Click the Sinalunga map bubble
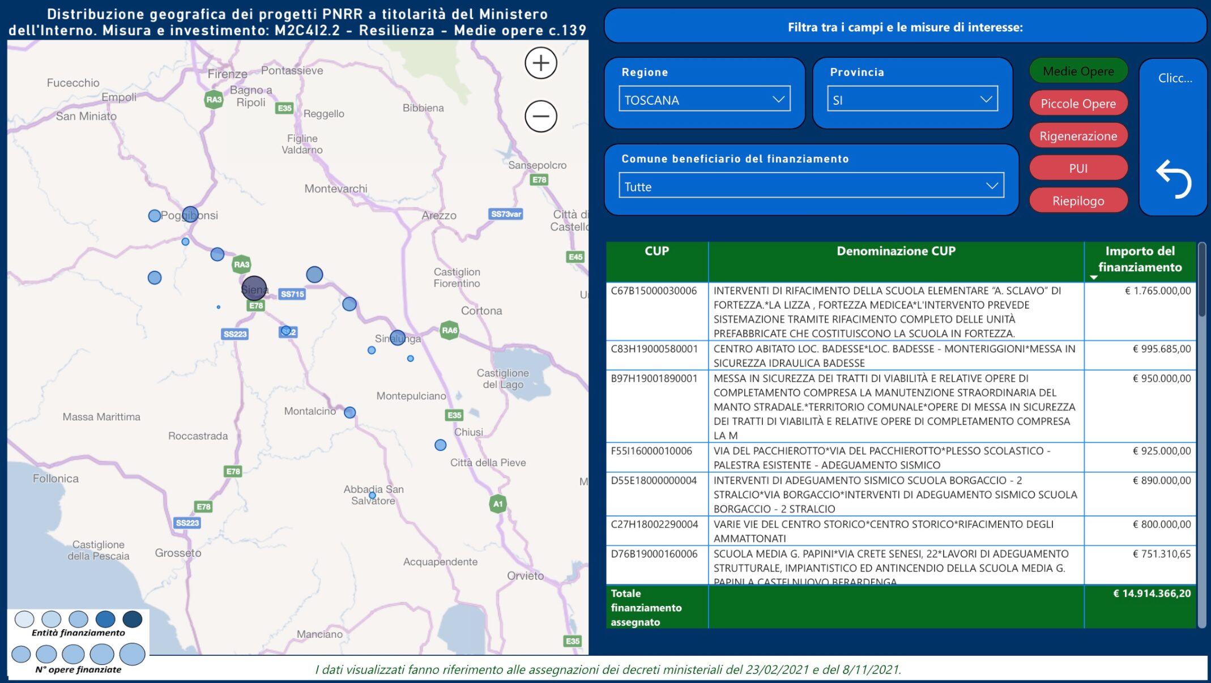The image size is (1211, 683). (398, 338)
